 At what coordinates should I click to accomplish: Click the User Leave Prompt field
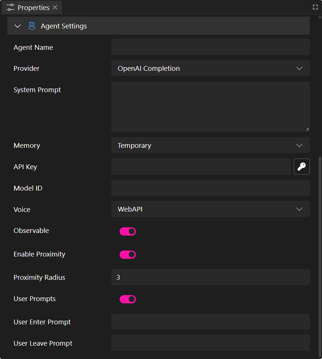click(210, 343)
